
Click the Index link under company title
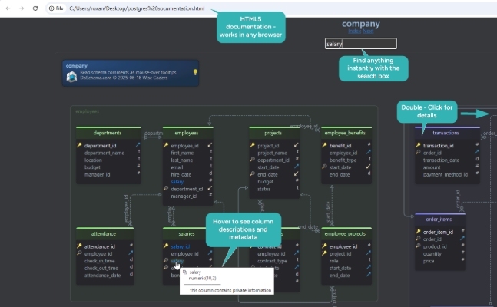click(354, 31)
